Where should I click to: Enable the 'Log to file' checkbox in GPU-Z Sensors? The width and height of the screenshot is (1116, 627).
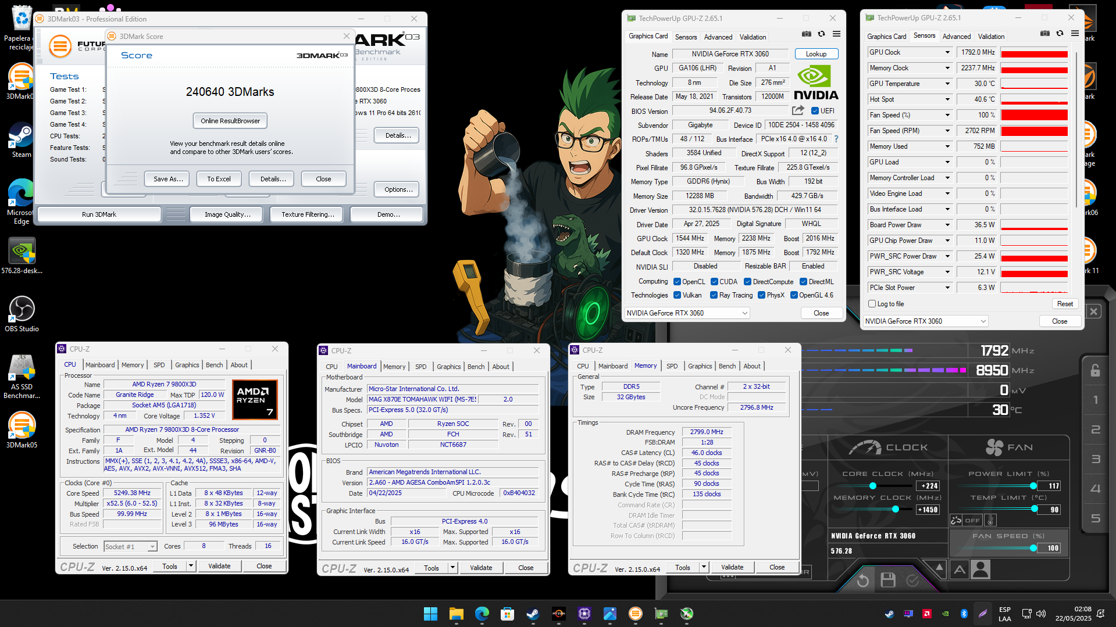click(x=872, y=304)
